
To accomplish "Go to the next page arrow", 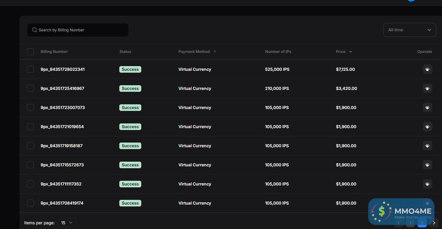I will (x=434, y=223).
